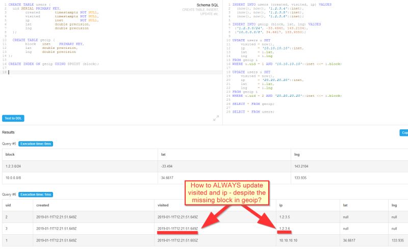Click inside the Schema SQL editor
Screen dimensions: 408x249
111,63
